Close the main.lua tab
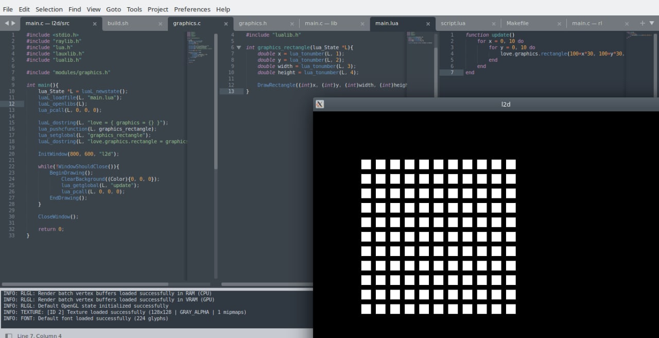 tap(428, 24)
